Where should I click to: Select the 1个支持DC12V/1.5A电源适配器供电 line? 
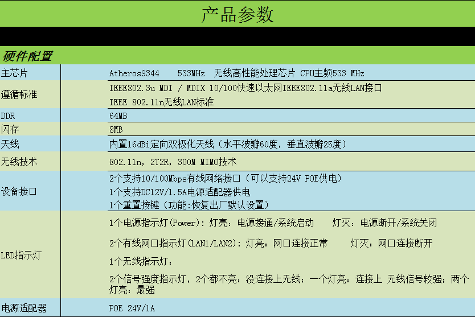179,192
